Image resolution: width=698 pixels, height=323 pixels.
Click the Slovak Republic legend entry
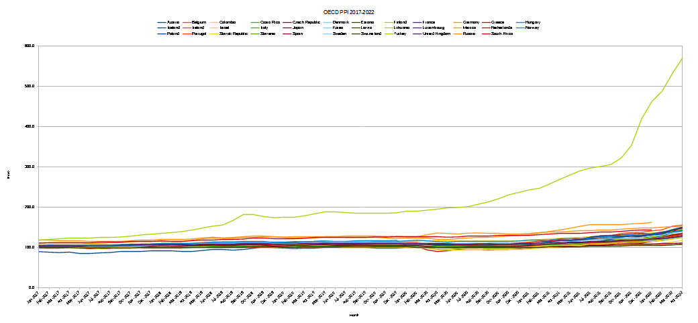coord(234,34)
